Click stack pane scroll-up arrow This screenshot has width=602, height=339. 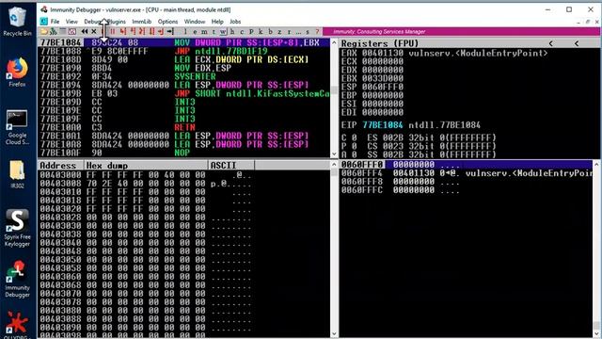[x=596, y=165]
